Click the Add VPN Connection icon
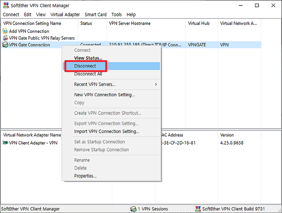 5,31
